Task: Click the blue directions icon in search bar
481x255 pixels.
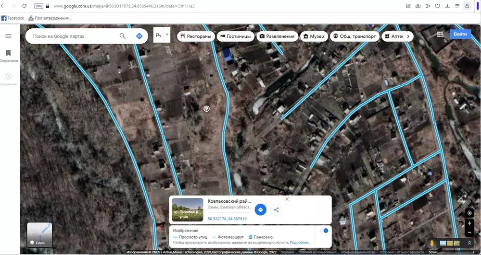Action: (x=139, y=36)
